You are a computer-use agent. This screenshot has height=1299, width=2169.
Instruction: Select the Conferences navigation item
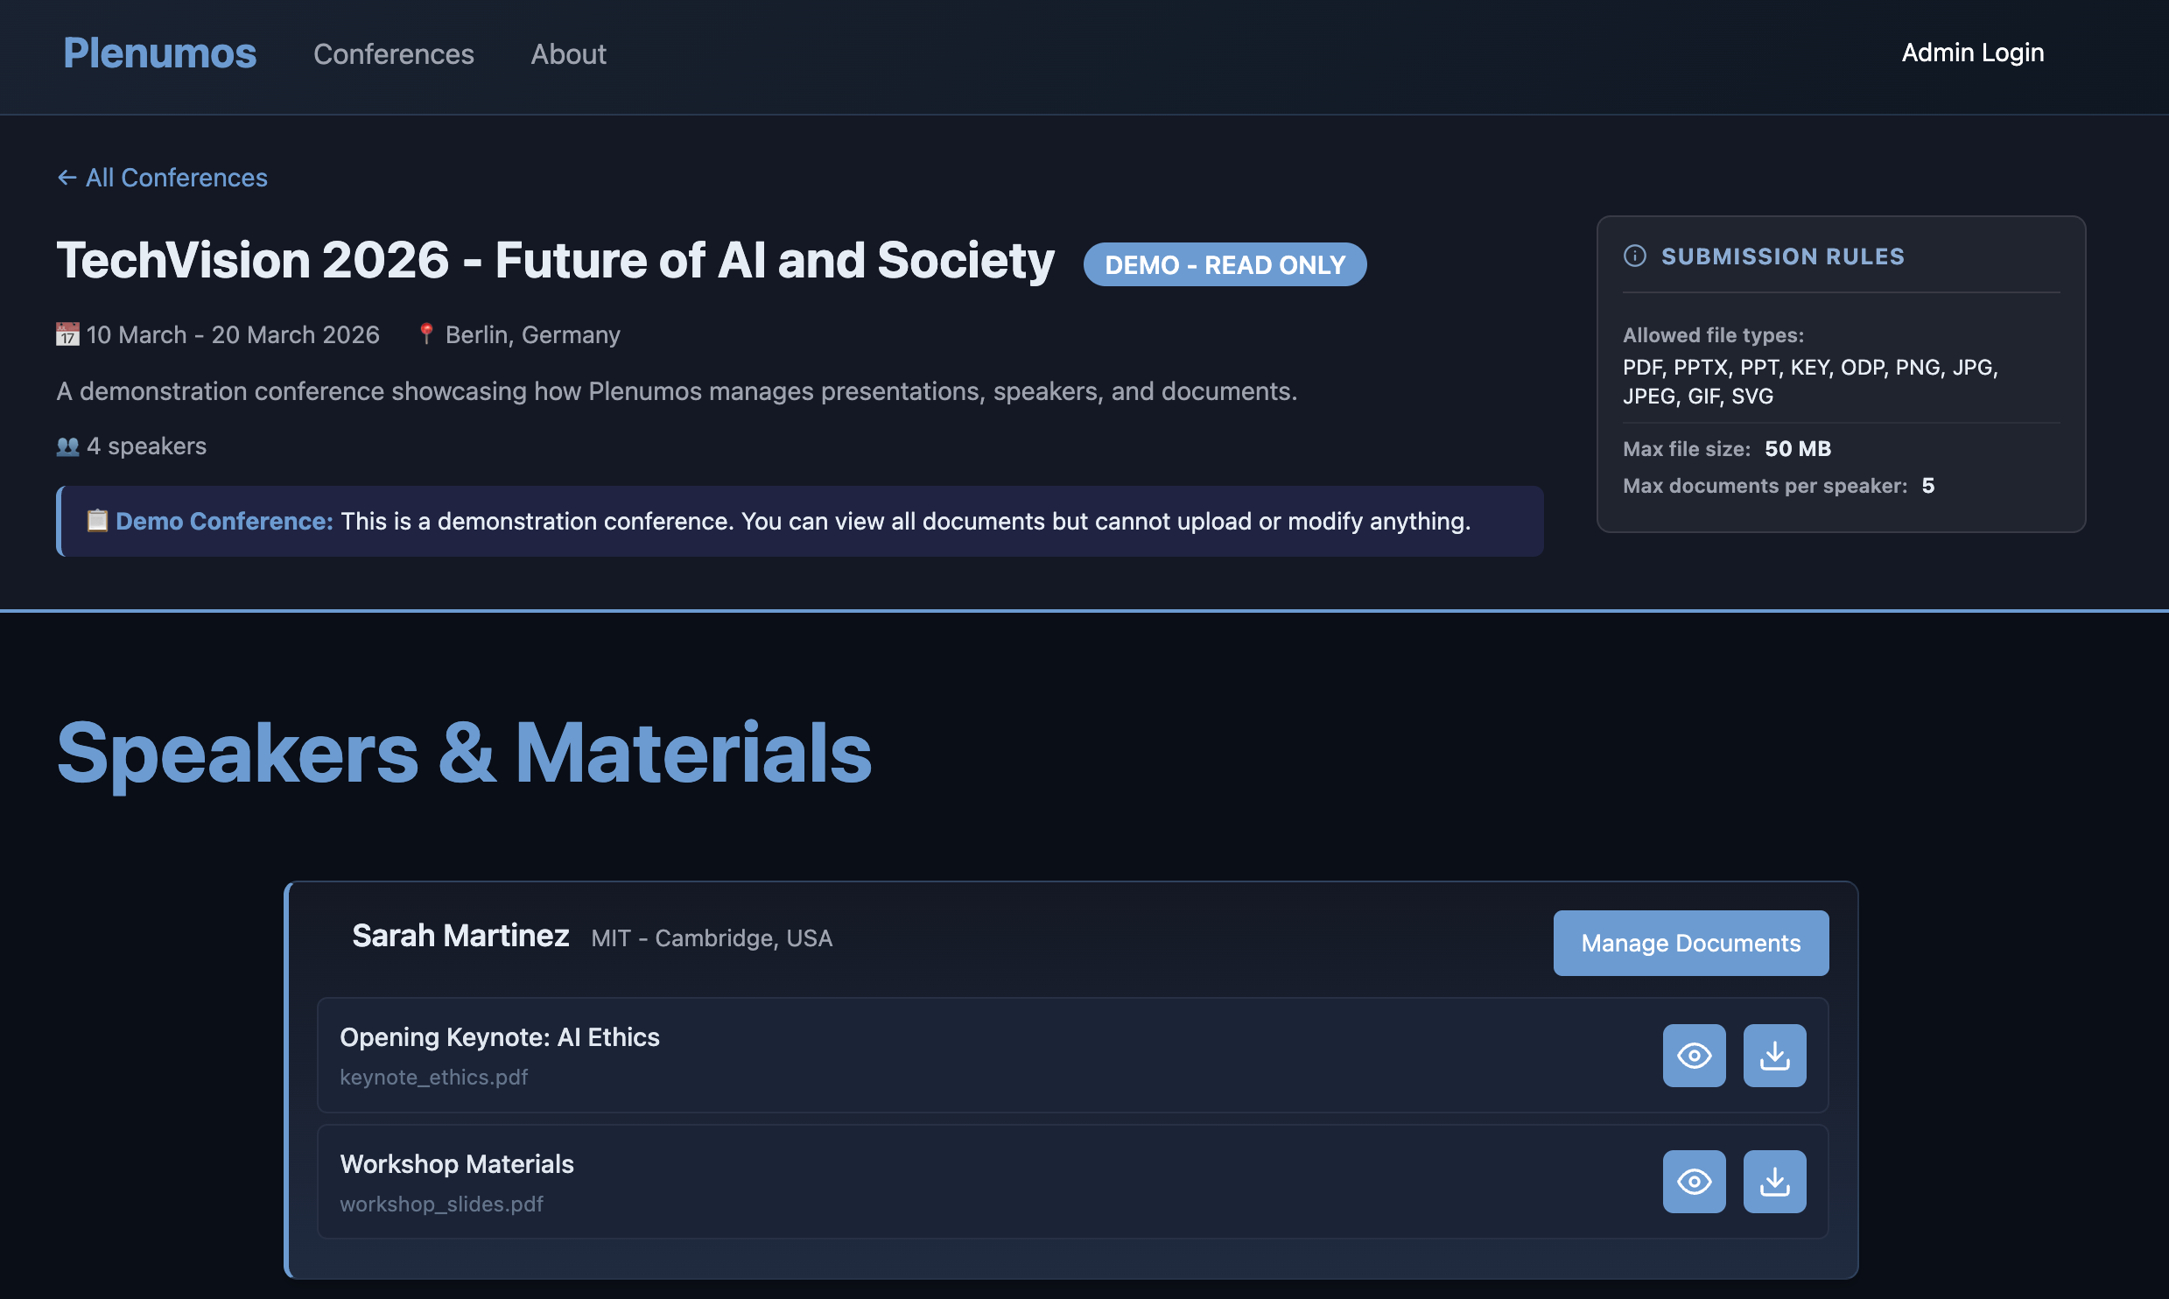point(393,54)
